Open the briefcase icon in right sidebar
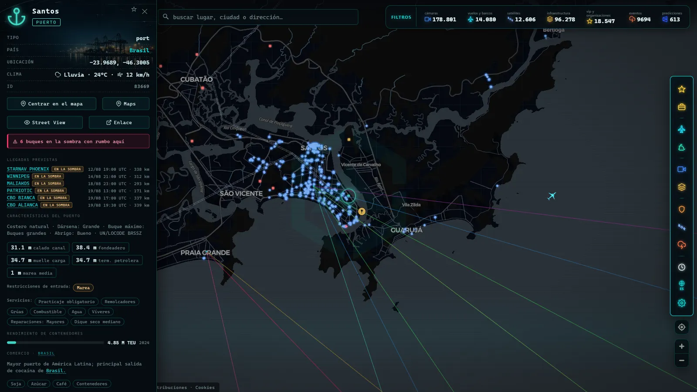The image size is (697, 392). tap(682, 107)
